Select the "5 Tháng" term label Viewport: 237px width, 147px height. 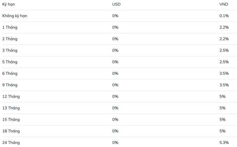pos(10,62)
